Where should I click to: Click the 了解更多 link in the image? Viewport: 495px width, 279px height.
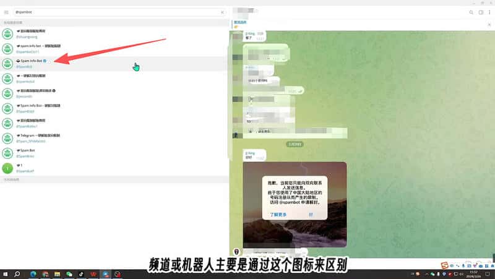pyautogui.click(x=278, y=215)
